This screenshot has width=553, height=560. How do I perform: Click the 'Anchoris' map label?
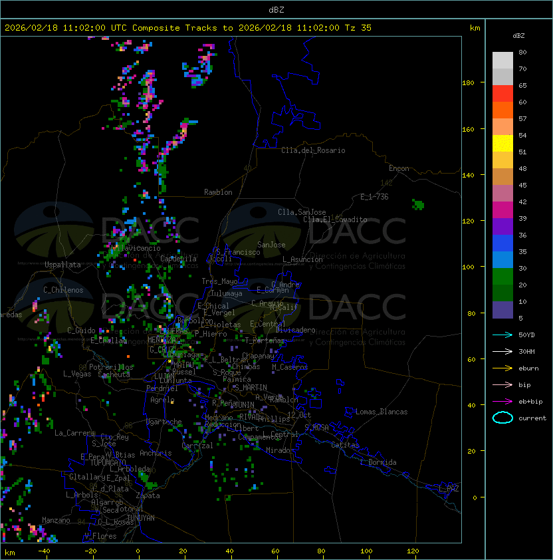[156, 453]
